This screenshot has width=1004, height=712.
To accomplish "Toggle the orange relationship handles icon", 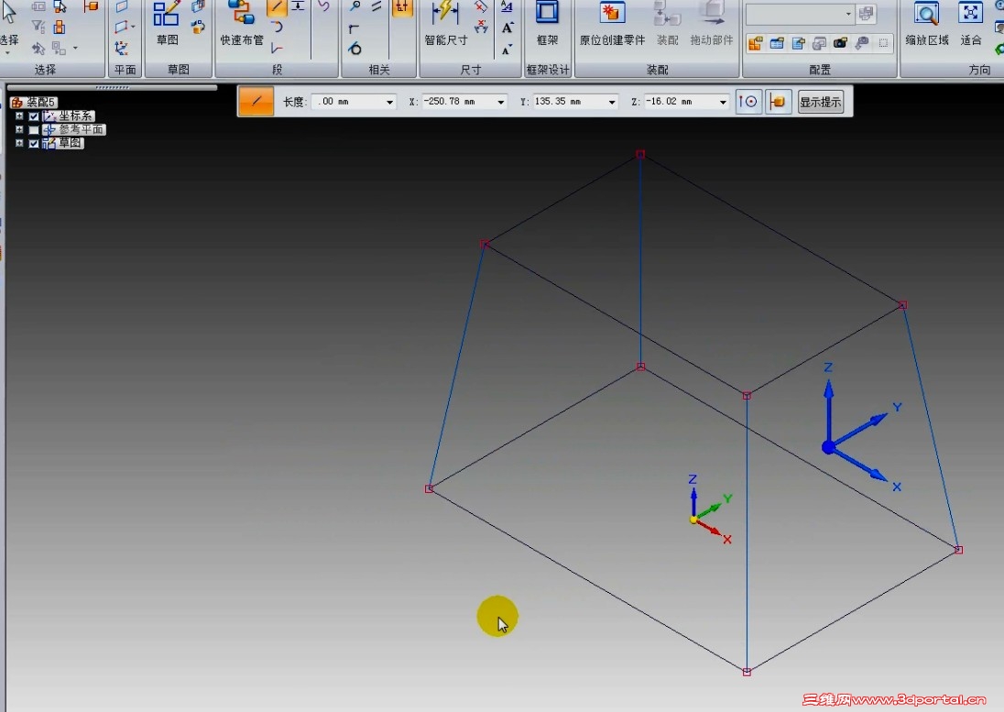I will (x=402, y=7).
